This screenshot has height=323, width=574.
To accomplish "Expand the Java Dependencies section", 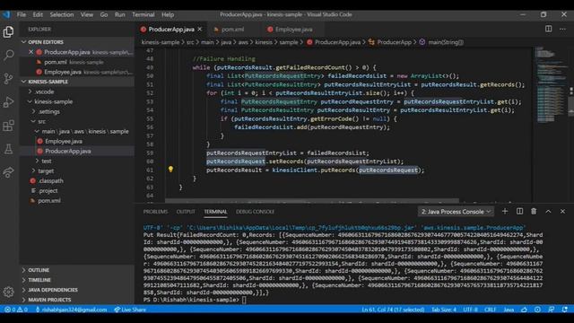I will (77, 290).
